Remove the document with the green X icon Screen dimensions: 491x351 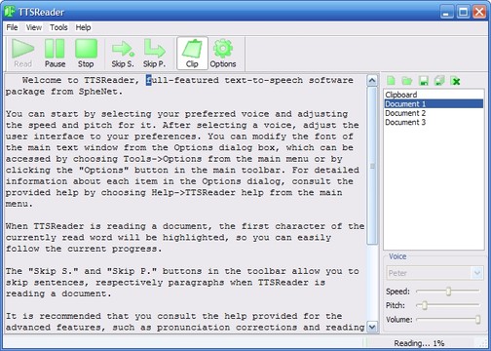[456, 81]
